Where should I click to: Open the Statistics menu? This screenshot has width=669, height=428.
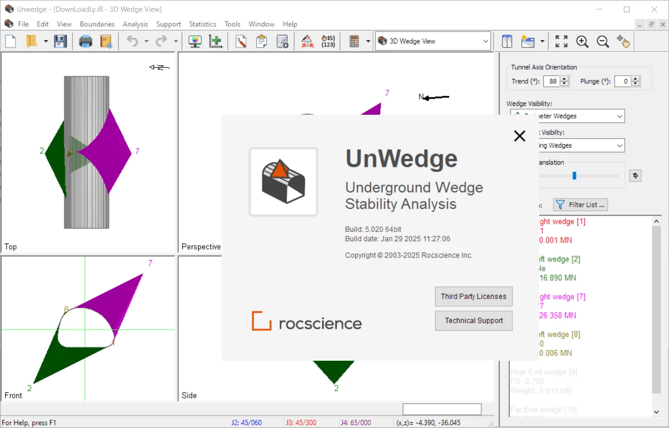click(203, 24)
